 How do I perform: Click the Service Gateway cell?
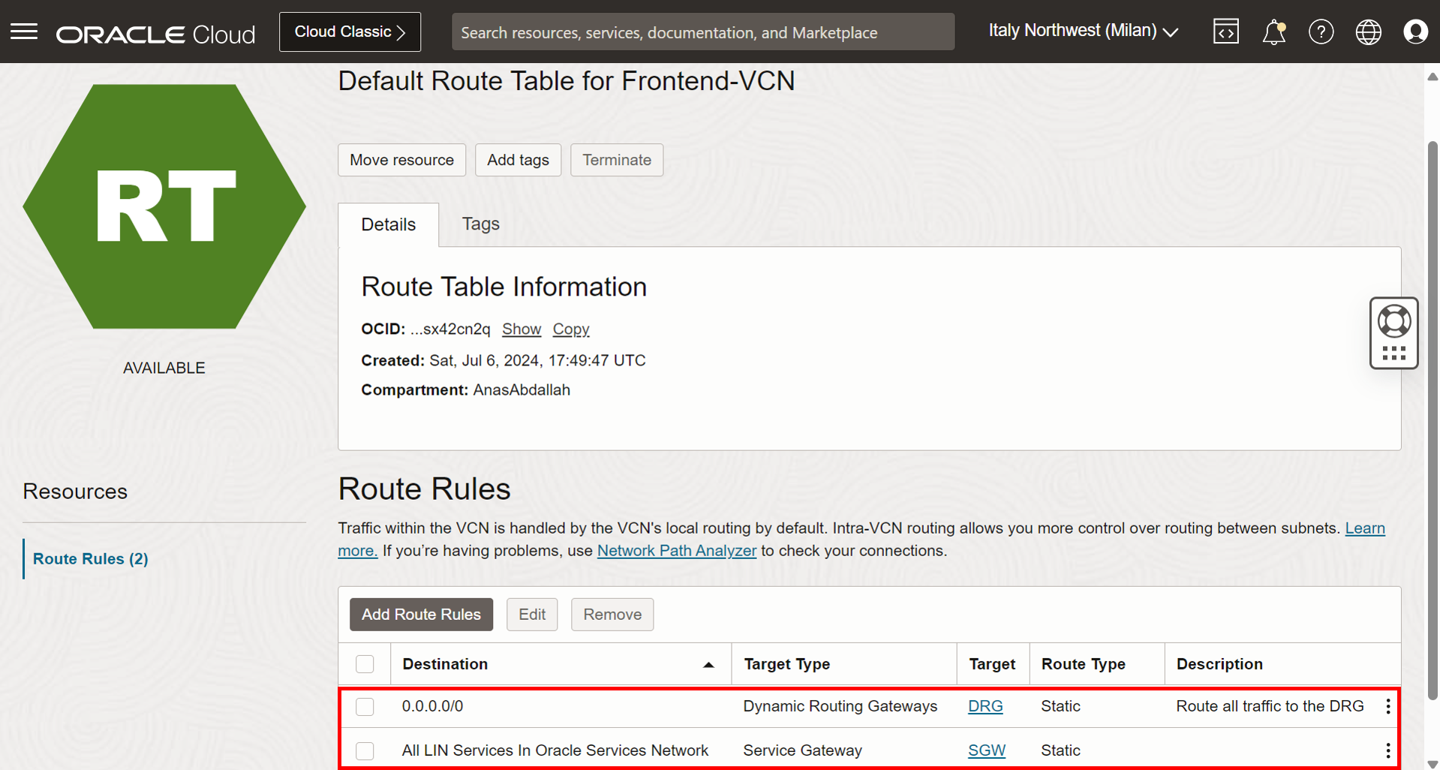803,750
